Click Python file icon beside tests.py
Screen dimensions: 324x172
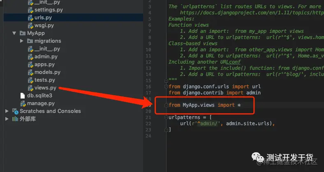point(30,80)
